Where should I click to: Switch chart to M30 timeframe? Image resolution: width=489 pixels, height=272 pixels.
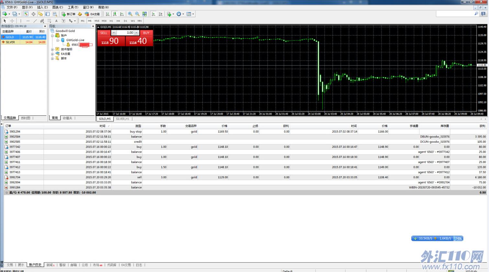(x=104, y=21)
